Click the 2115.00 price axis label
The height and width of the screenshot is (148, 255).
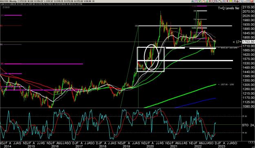pos(248,7)
